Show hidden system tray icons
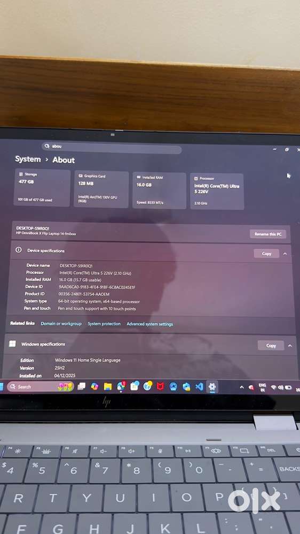The height and width of the screenshot is (534, 300). pyautogui.click(x=242, y=387)
